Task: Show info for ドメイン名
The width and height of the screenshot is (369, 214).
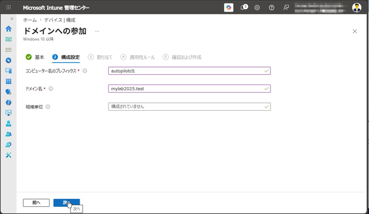Action: (x=50, y=89)
